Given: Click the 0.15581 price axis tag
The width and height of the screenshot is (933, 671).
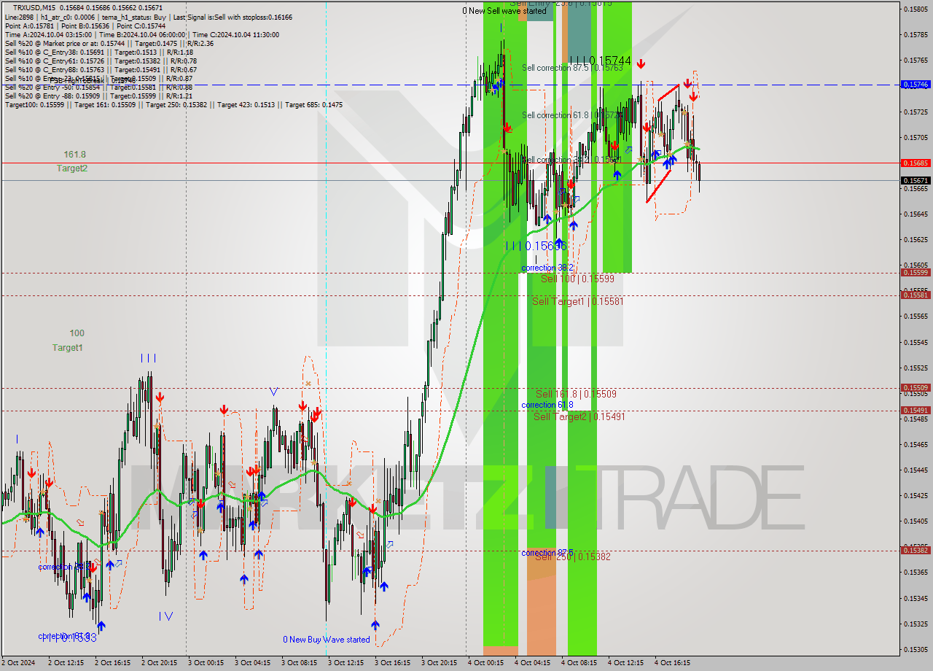Looking at the screenshot, I should [916, 295].
